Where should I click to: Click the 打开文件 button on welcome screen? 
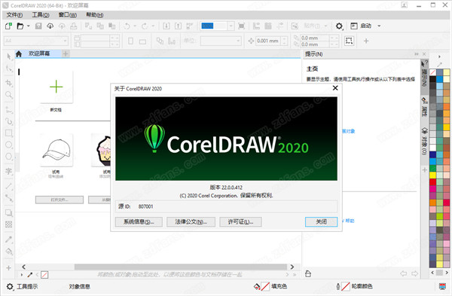click(x=60, y=200)
